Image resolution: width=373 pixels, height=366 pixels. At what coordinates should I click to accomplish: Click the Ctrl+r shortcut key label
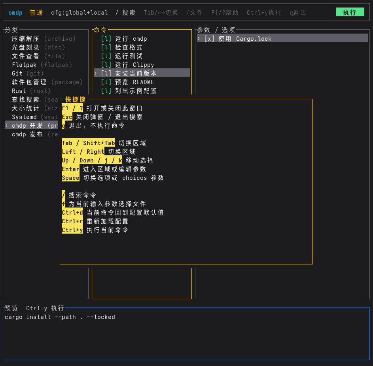[72, 221]
